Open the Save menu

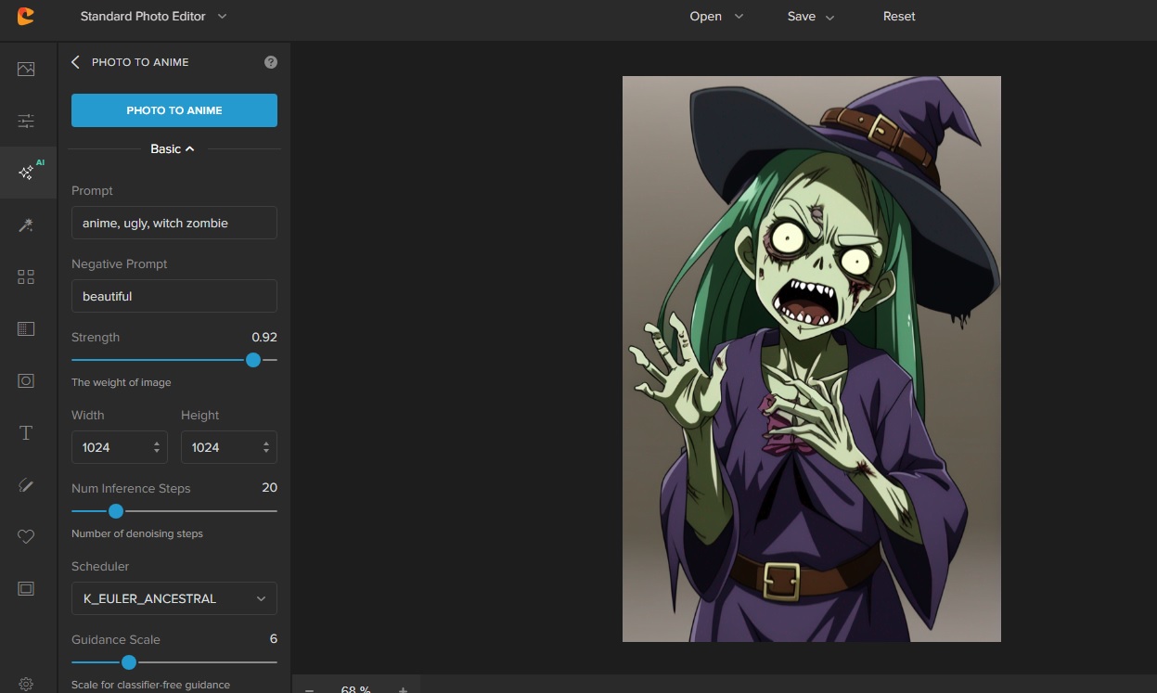(810, 17)
